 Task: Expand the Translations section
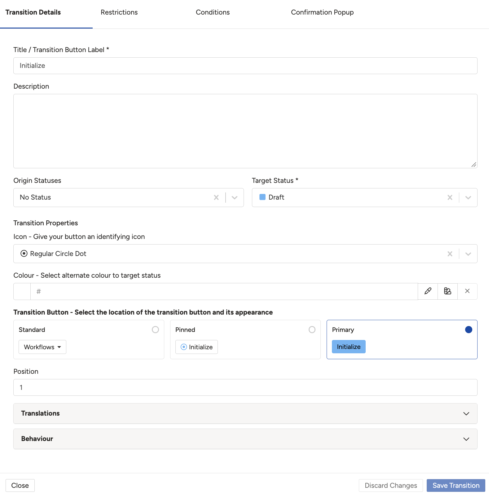tap(245, 413)
